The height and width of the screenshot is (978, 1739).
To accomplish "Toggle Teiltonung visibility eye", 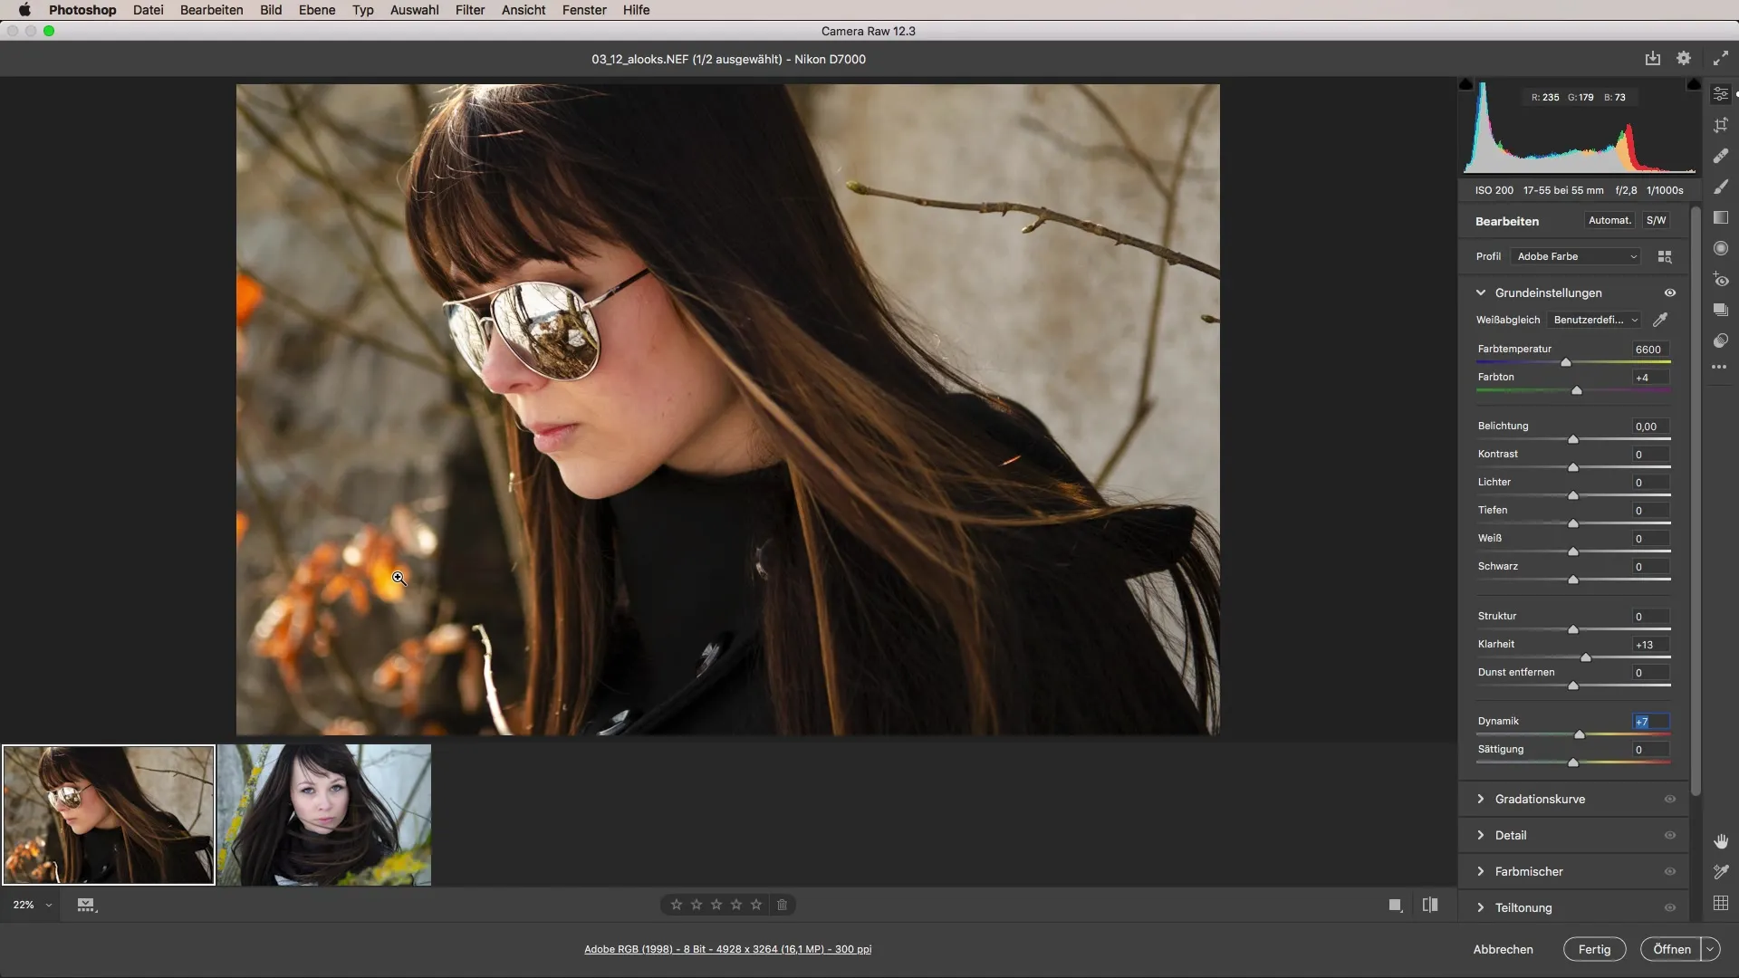I will coord(1670,907).
